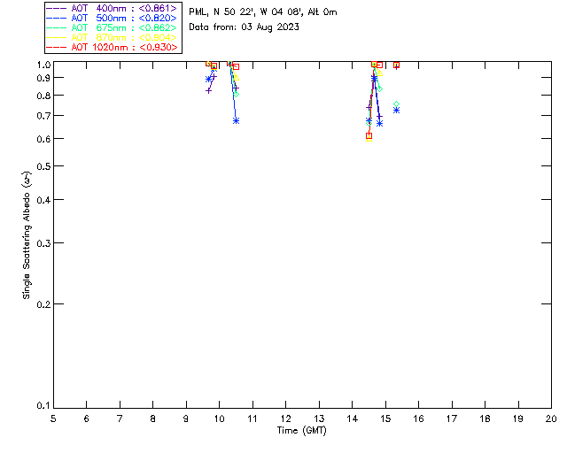
Task: Click x-axis hour label 17
Action: 452,418
